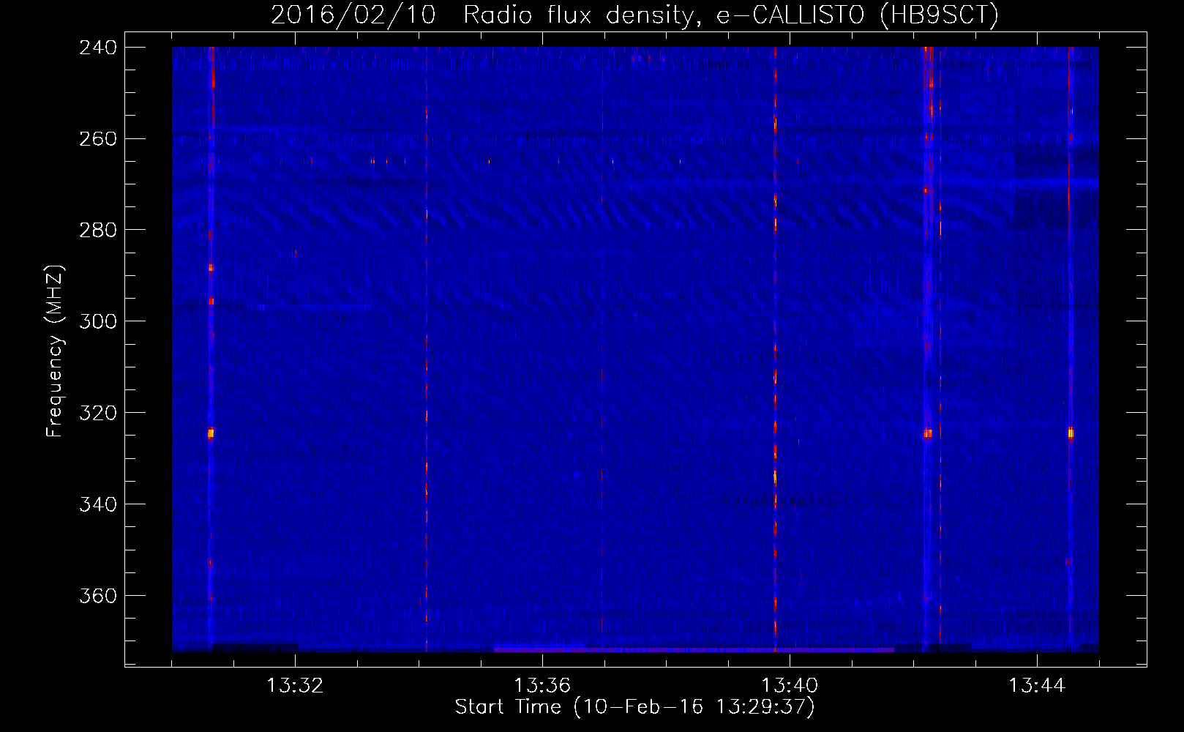Click the 13:36 time tick label
1184x732 pixels.
pos(542,686)
